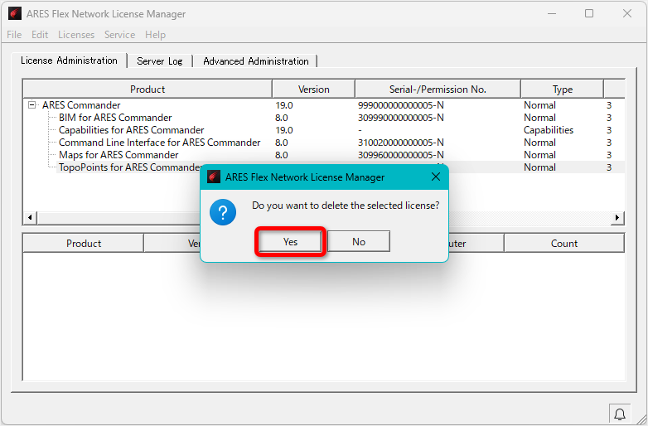648x426 pixels.
Task: Minimize the License Manager window
Action: tap(552, 13)
